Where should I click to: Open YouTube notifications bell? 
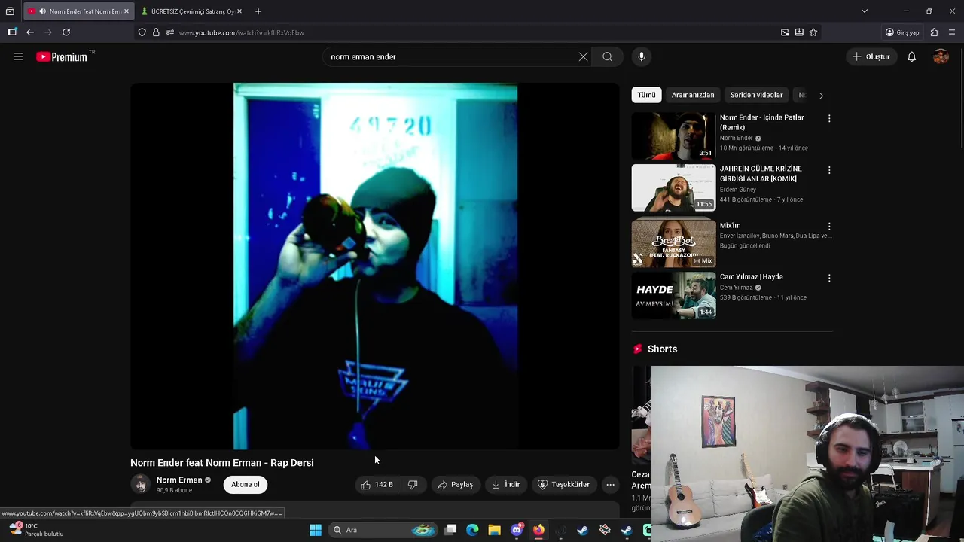[x=911, y=56]
